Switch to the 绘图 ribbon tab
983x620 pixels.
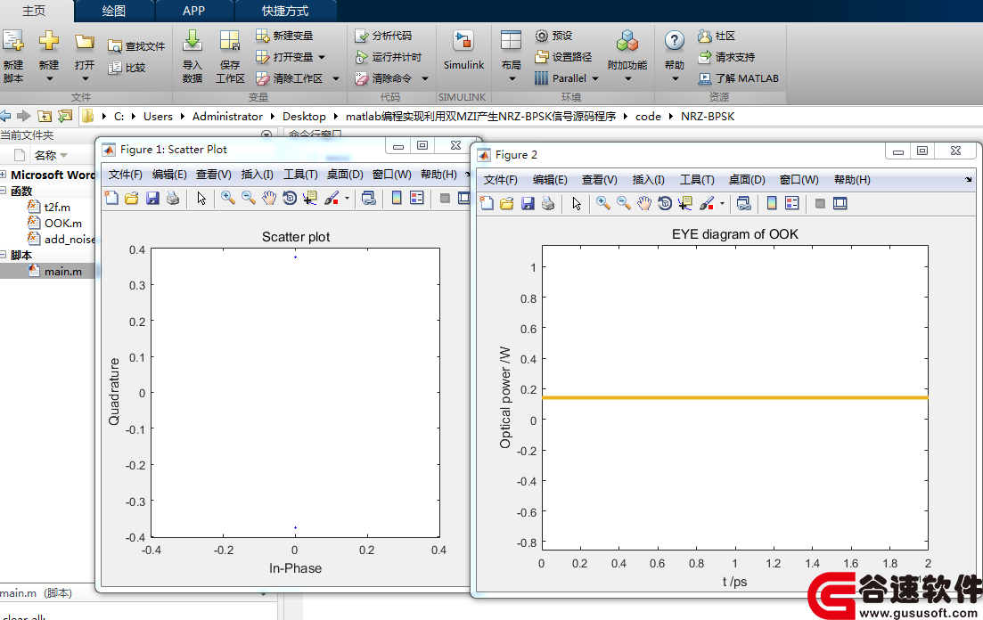(113, 11)
